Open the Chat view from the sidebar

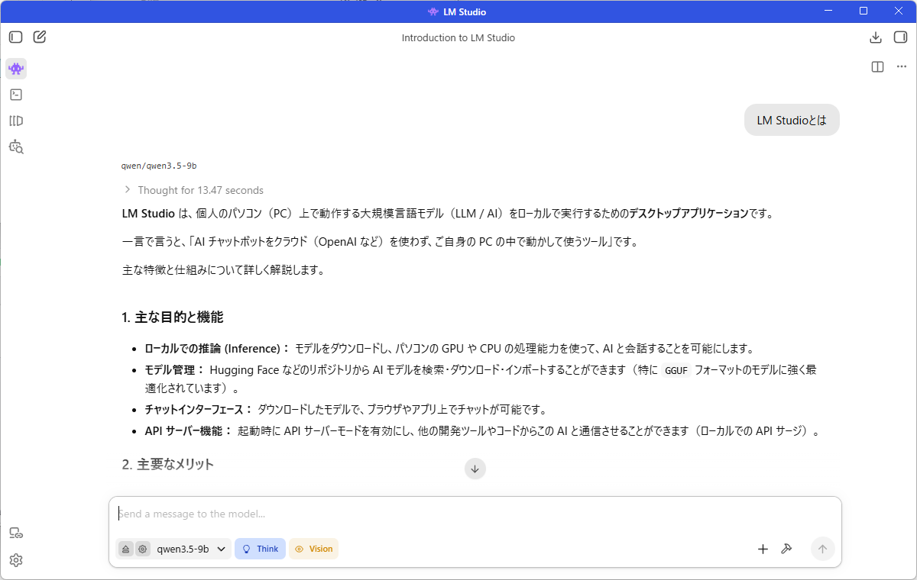(x=16, y=69)
